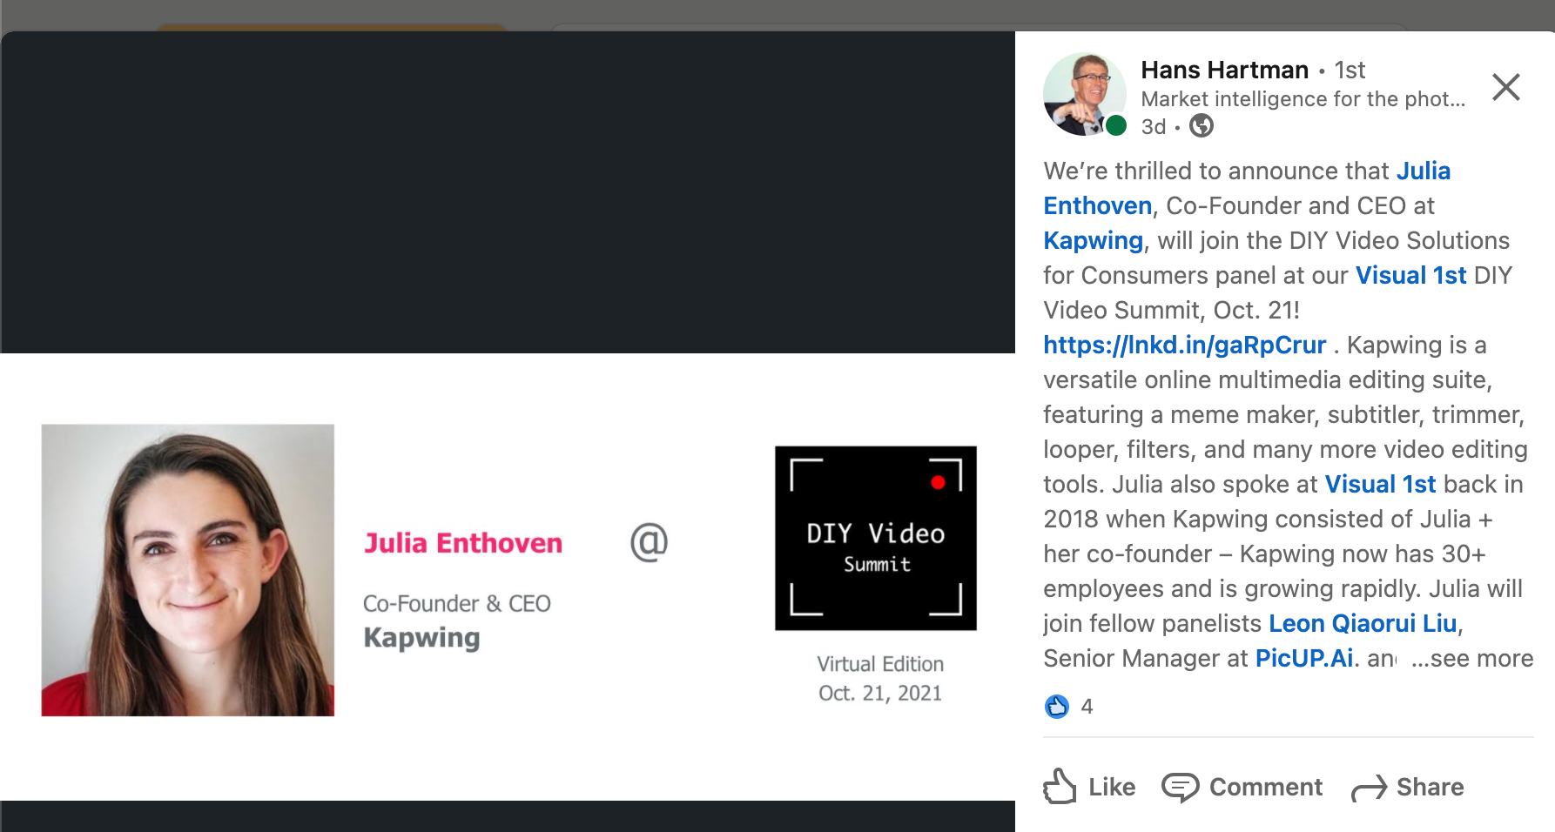Follow the Kapwing company link
The height and width of the screenshot is (832, 1555).
tap(1093, 240)
